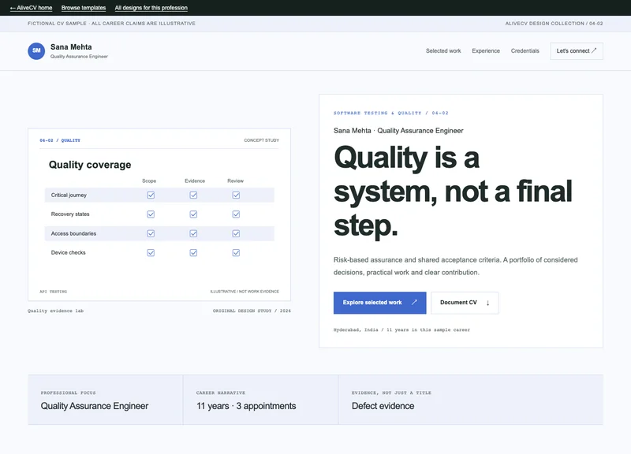Click ORIGINAL DESIGN STUDY / 2026 caption
This screenshot has width=631, height=454.
pos(252,311)
